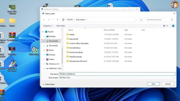Click Documents in the address breadcrumb
180x101 pixels.
coord(80,20)
